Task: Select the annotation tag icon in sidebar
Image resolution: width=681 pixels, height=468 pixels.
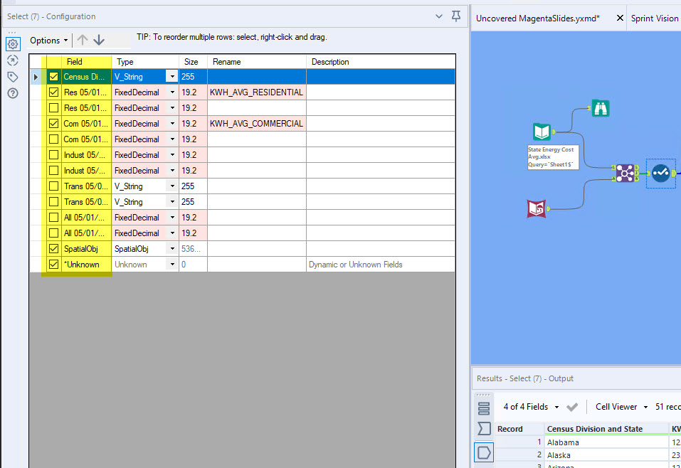Action: (x=12, y=76)
